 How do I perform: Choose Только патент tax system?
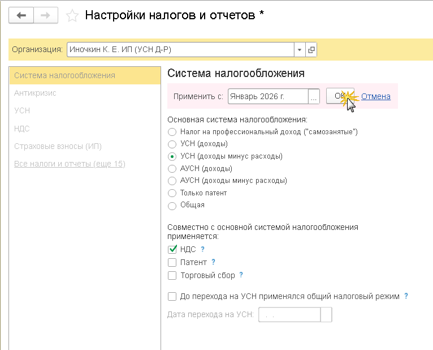click(x=172, y=193)
